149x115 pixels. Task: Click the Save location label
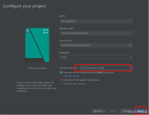(66, 41)
